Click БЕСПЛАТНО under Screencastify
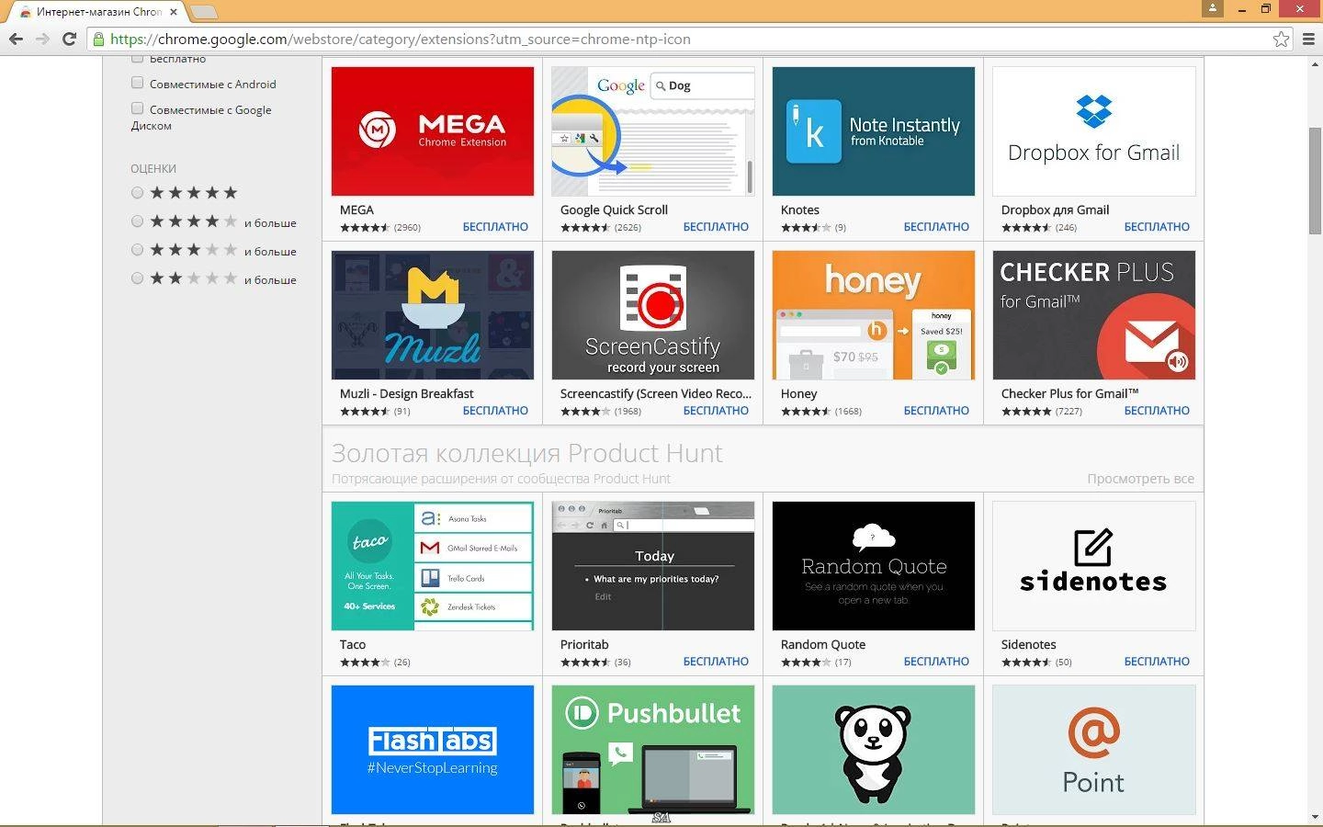The height and width of the screenshot is (827, 1323). 716,411
